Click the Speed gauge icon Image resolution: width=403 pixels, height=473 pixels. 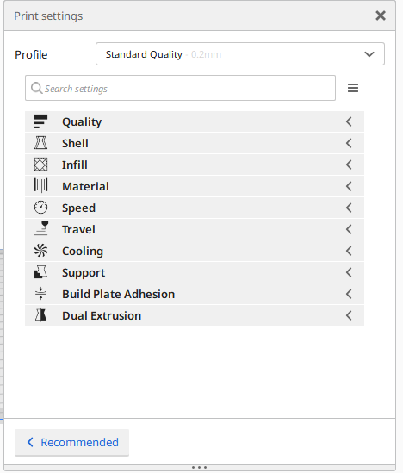[40, 208]
